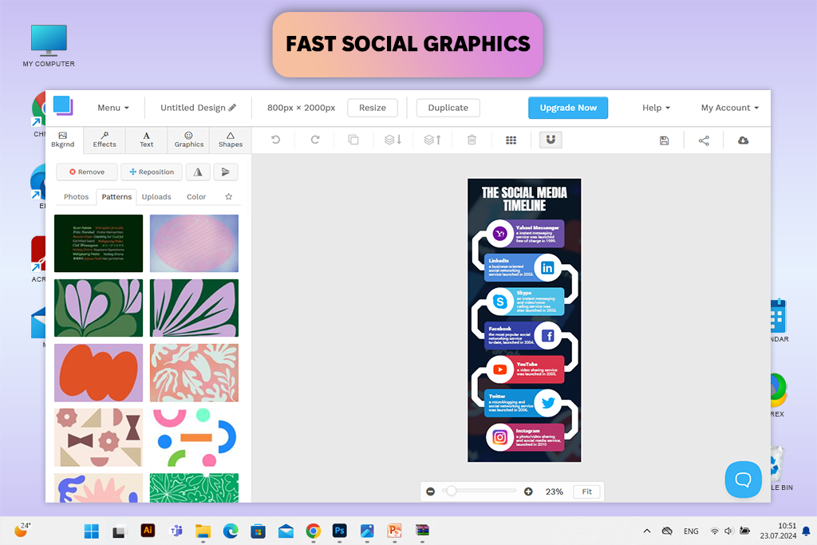Select the salmon and mint leaves pattern
817x545 pixels.
(194, 373)
